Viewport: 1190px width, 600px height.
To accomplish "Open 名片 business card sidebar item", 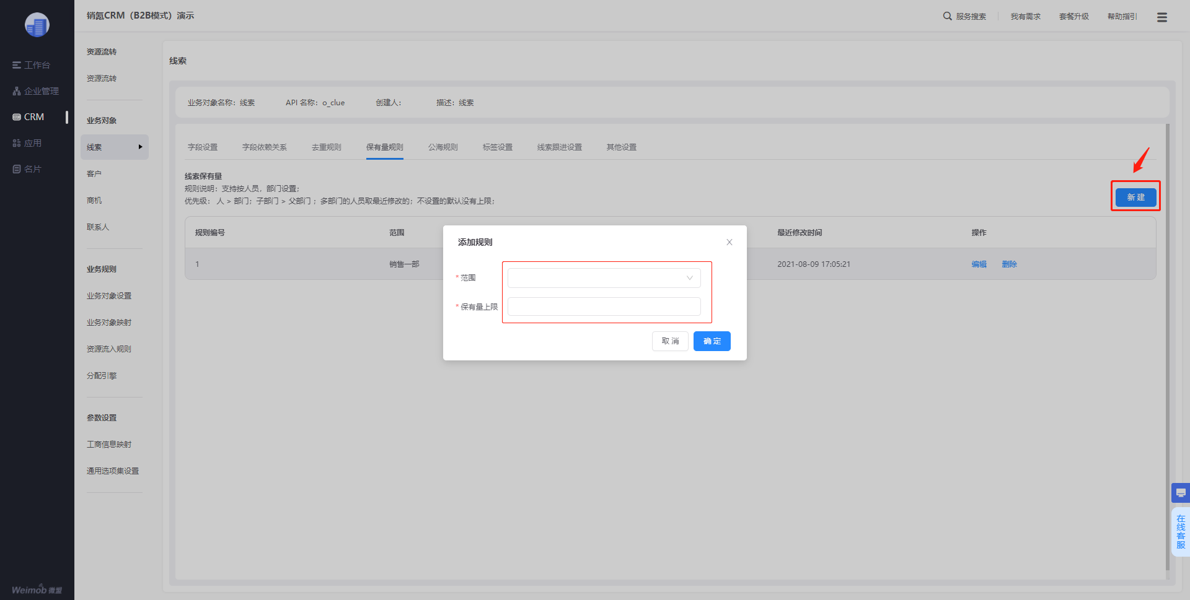I will 27,169.
